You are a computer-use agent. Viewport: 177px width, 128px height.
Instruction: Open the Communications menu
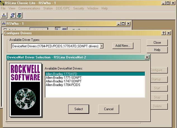coord(29,8)
